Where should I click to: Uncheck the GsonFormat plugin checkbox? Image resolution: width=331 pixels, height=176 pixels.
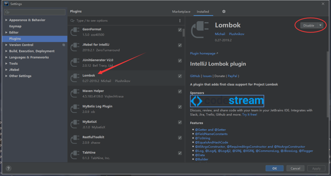pyautogui.click(x=180, y=30)
